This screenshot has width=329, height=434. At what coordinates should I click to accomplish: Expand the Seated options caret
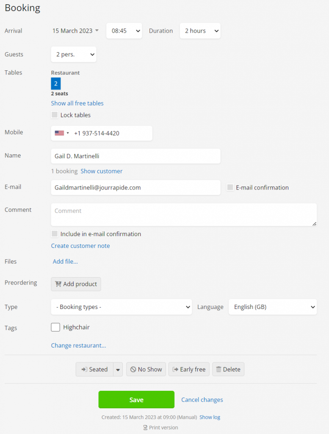point(118,369)
